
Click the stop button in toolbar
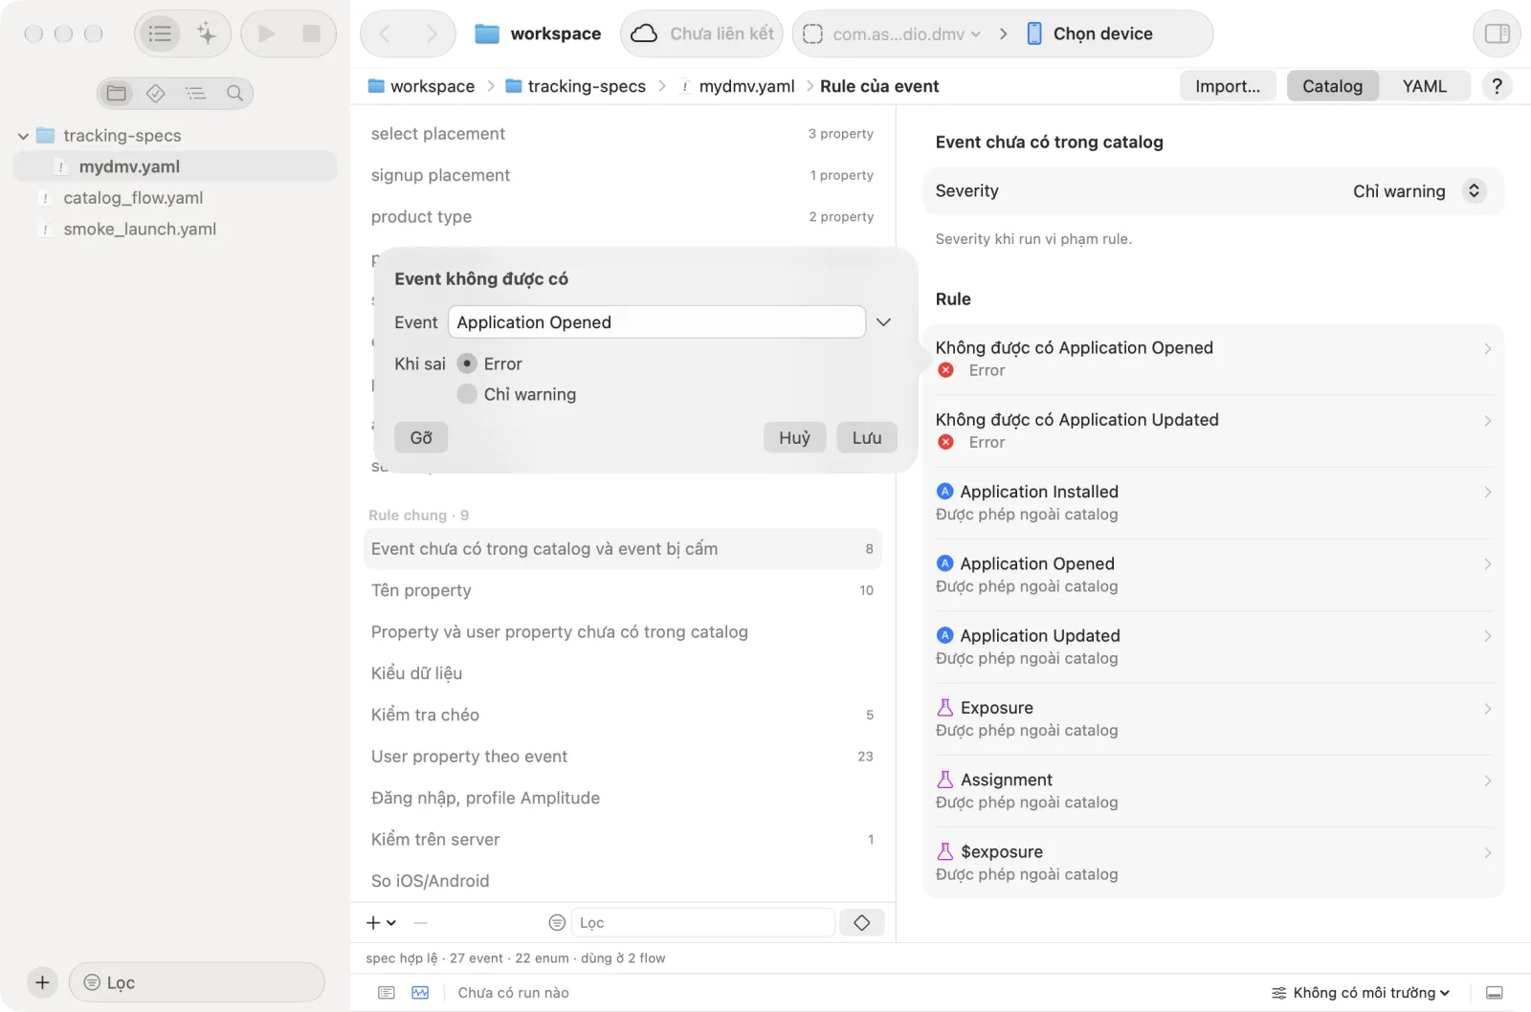pos(311,33)
